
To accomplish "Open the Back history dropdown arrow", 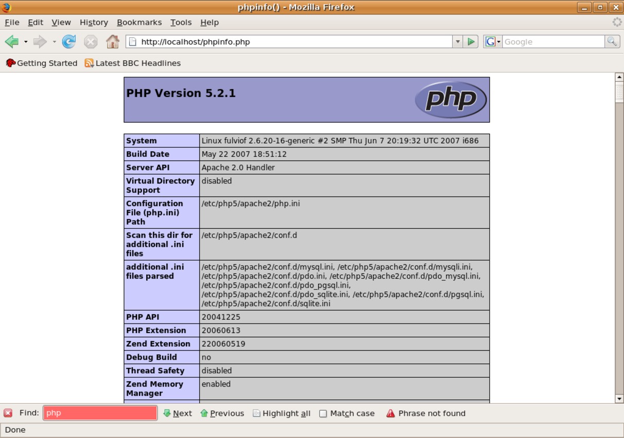I will (26, 42).
